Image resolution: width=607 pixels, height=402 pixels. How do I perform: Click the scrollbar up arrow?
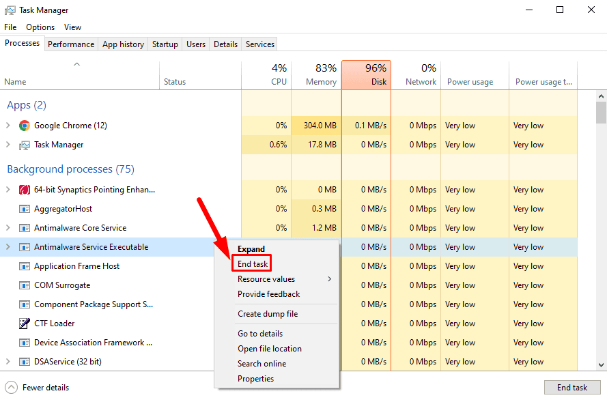point(601,96)
